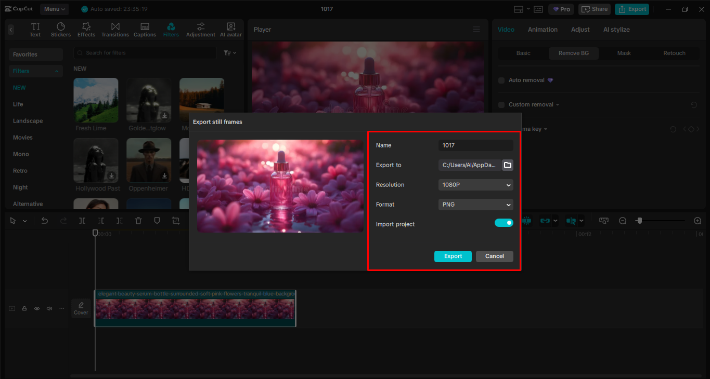This screenshot has width=710, height=379.
Task: Click the undo arrow in timeline toolbar
Action: pos(45,221)
